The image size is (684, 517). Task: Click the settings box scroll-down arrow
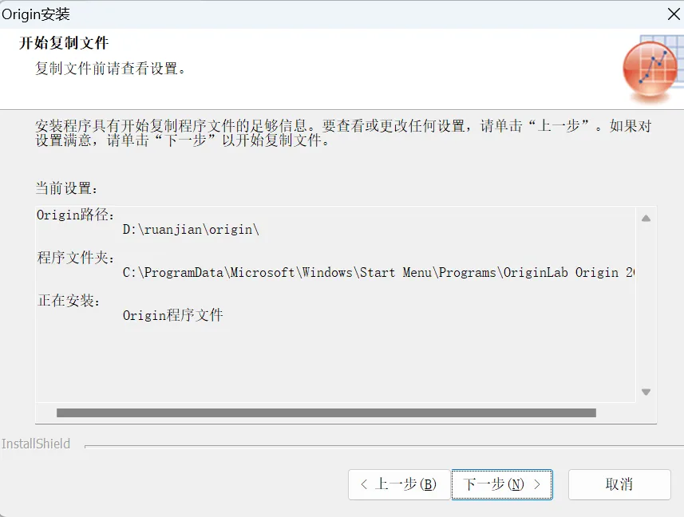point(646,392)
